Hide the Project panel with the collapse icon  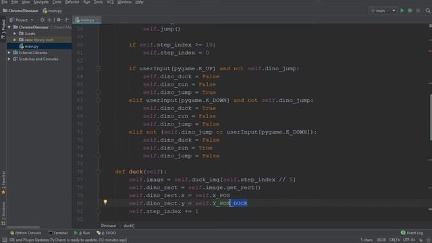click(x=67, y=20)
